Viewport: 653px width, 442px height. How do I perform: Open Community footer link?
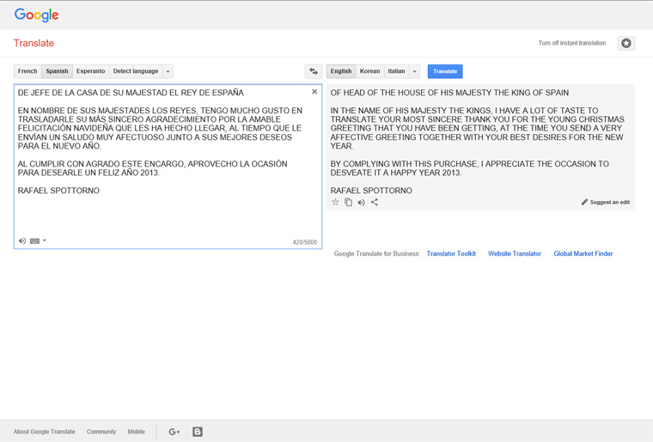[x=101, y=432]
